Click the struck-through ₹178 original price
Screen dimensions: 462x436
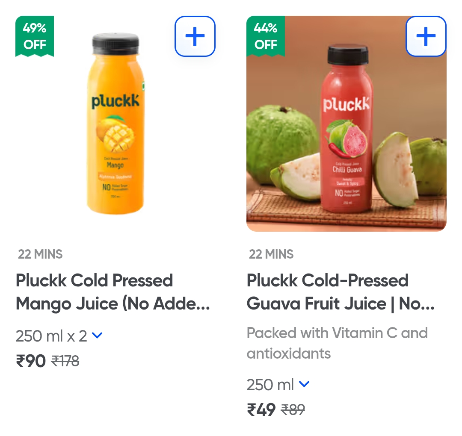click(x=65, y=362)
